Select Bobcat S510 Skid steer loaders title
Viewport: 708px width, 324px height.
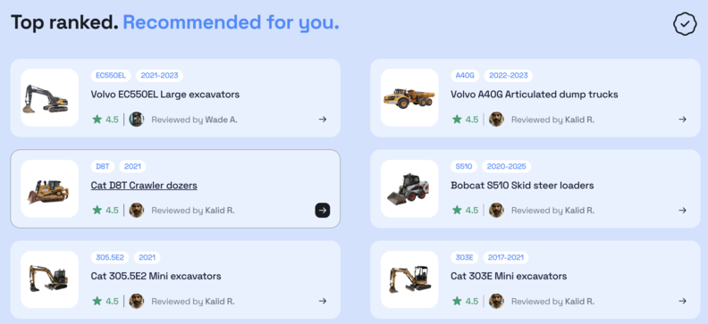[522, 186]
